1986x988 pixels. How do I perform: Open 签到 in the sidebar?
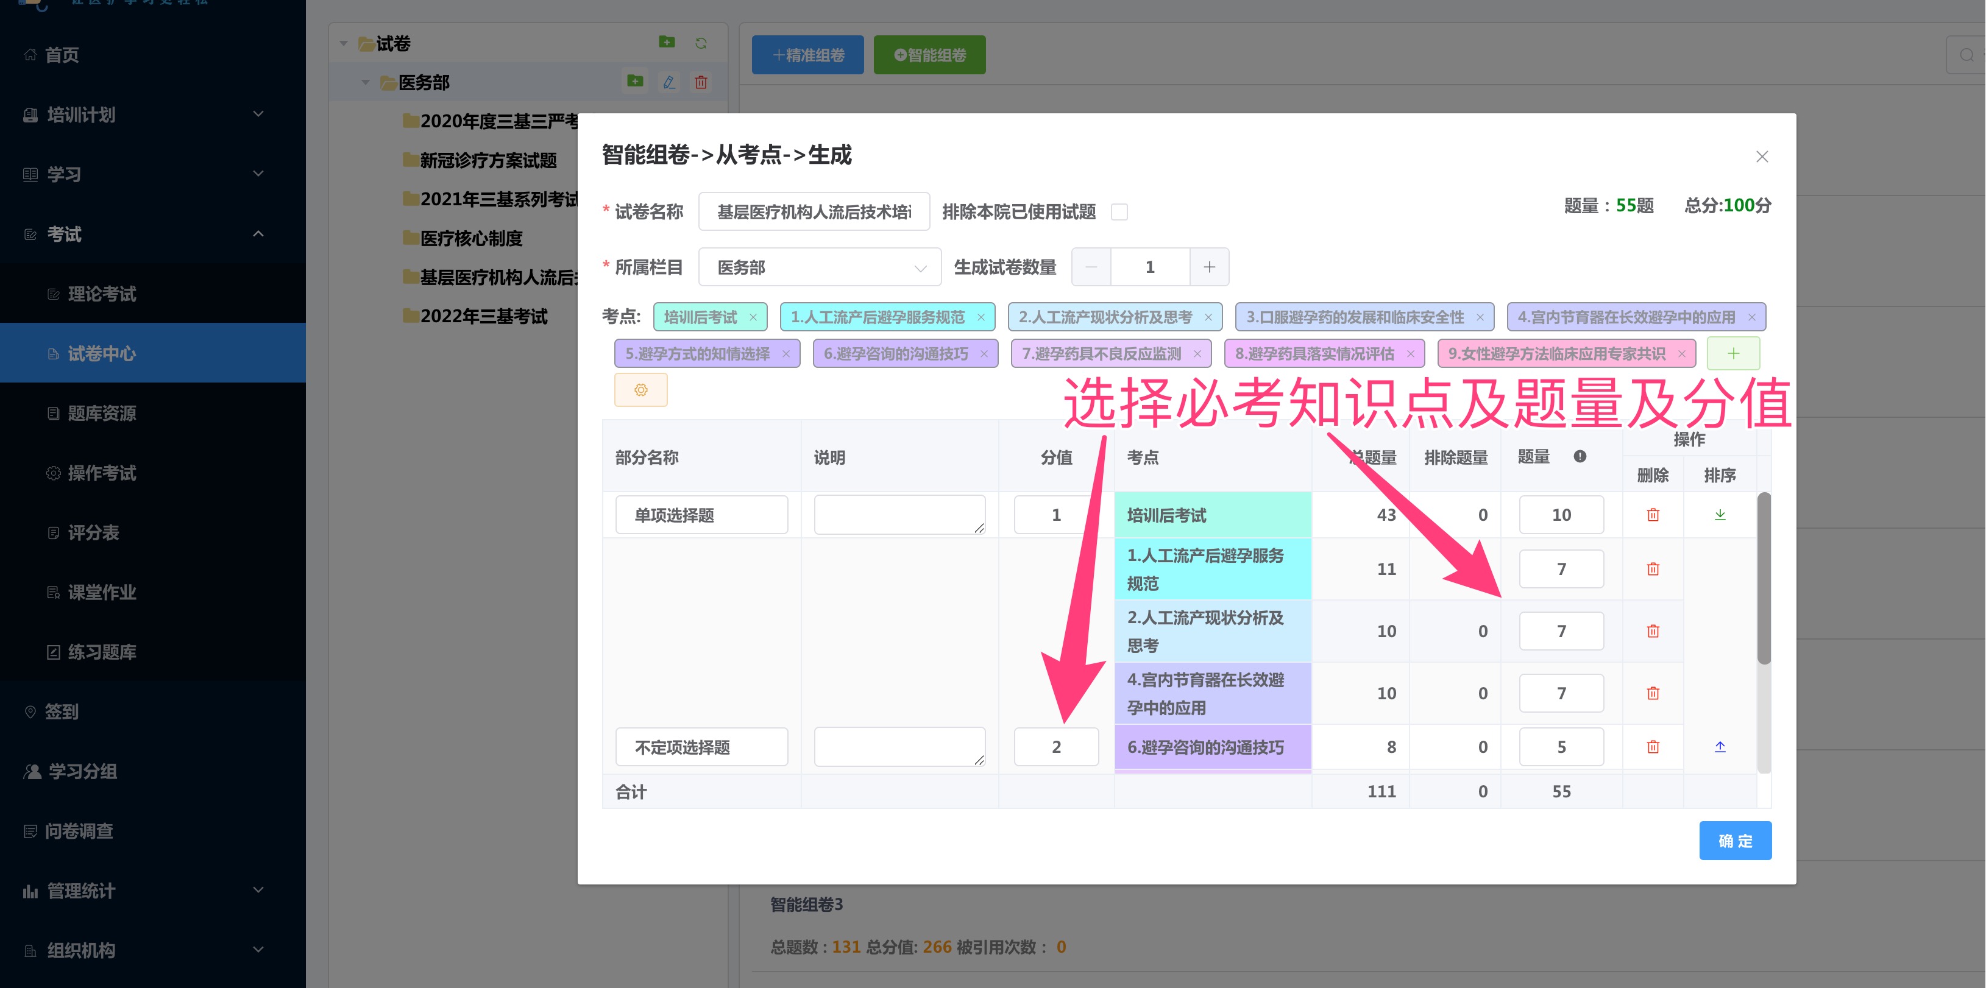click(x=152, y=711)
